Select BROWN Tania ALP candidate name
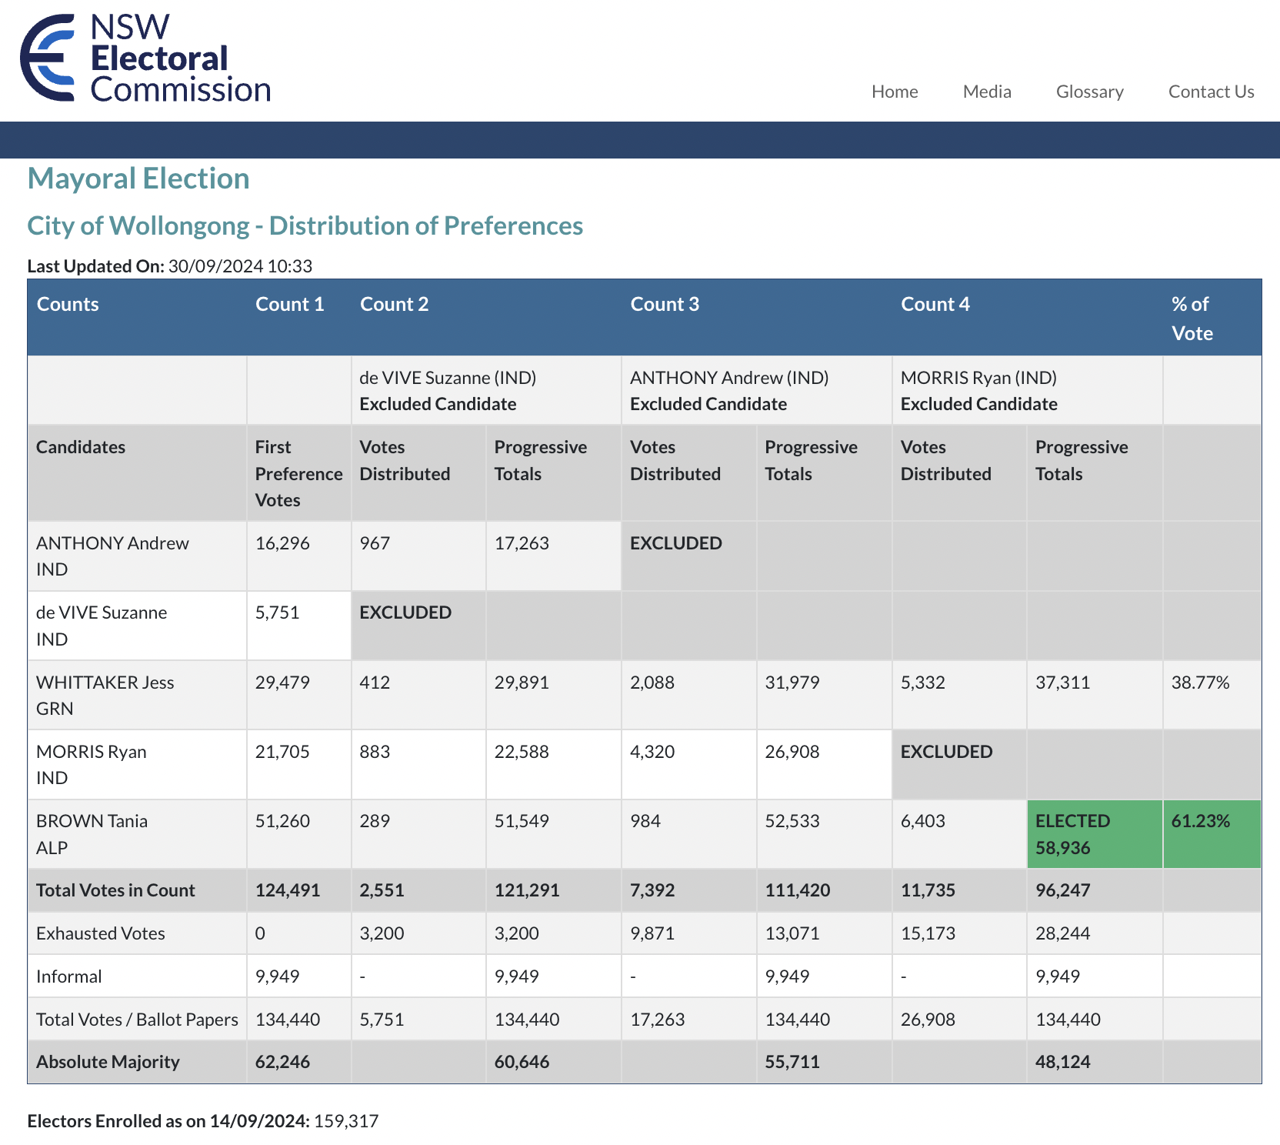The width and height of the screenshot is (1280, 1145). point(92,834)
